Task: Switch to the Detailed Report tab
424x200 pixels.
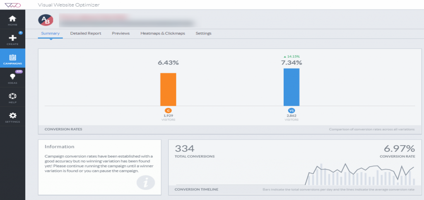Action: click(x=86, y=33)
